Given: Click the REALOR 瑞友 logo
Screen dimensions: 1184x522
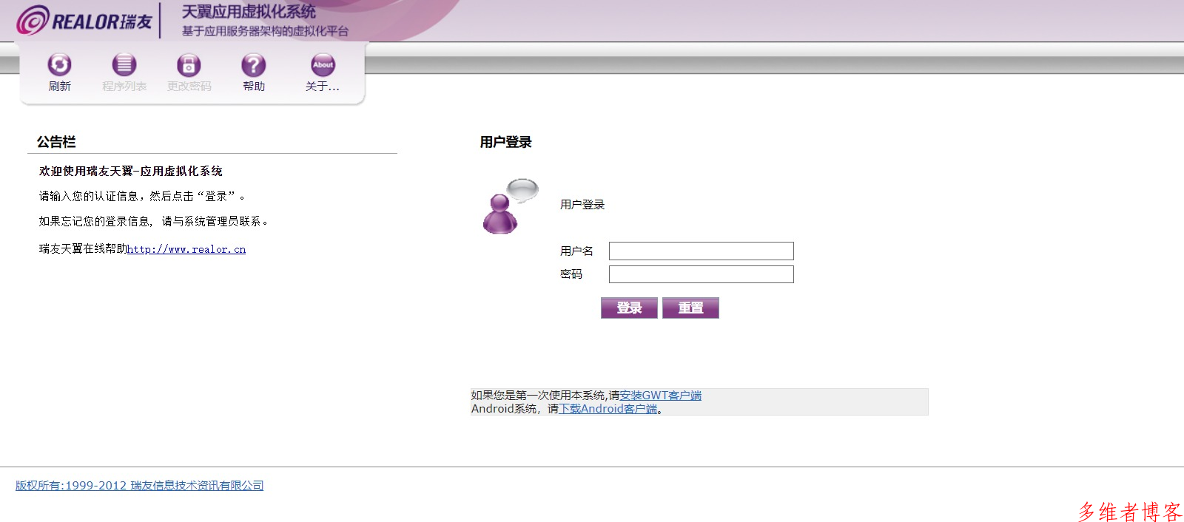Looking at the screenshot, I should 84,21.
